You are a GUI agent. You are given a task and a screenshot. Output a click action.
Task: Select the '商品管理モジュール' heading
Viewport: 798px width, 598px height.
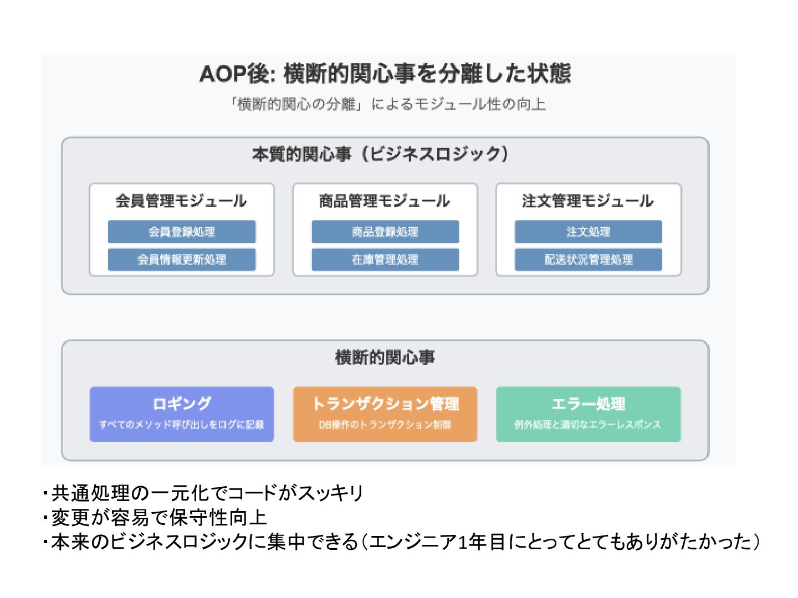[x=385, y=201]
